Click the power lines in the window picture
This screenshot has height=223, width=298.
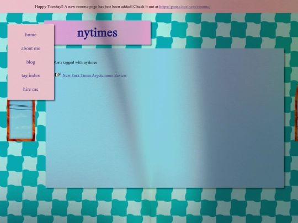point(21,107)
